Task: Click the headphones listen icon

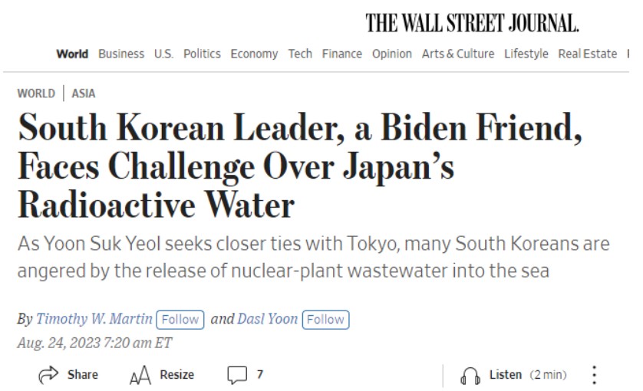Action: [x=470, y=375]
